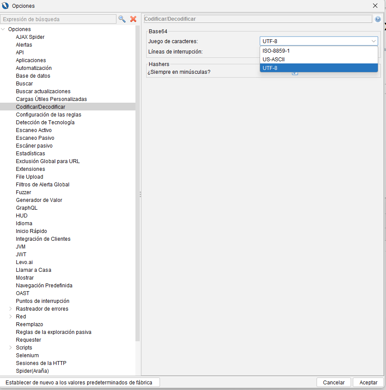Go to the 'Fuzzer' options entry
The height and width of the screenshot is (390, 386).
point(23,192)
